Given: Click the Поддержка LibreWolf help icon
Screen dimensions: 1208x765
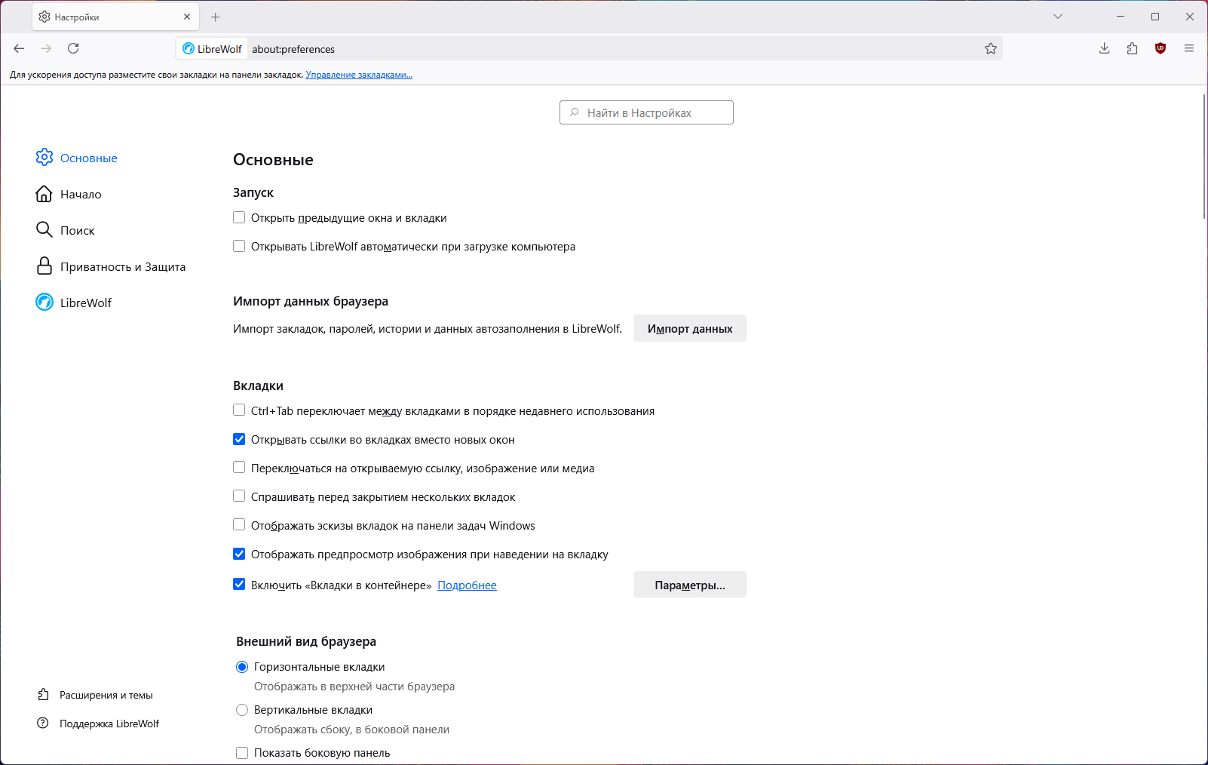Looking at the screenshot, I should tap(43, 724).
